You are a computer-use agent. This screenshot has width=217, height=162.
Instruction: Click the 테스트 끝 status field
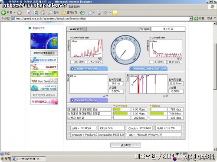(168, 29)
